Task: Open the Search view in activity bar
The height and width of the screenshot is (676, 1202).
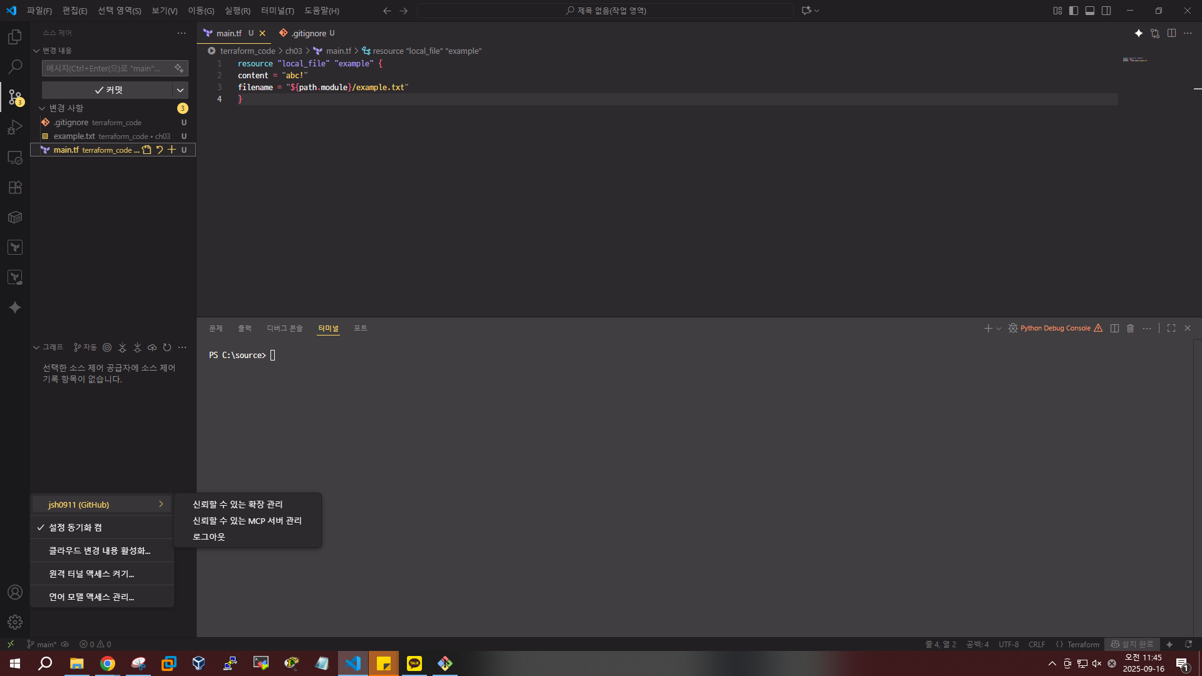Action: click(15, 66)
